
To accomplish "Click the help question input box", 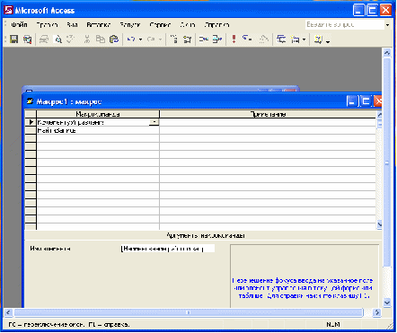I will coord(345,25).
